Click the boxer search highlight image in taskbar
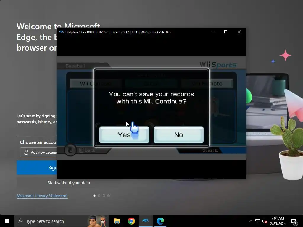 pos(97,221)
